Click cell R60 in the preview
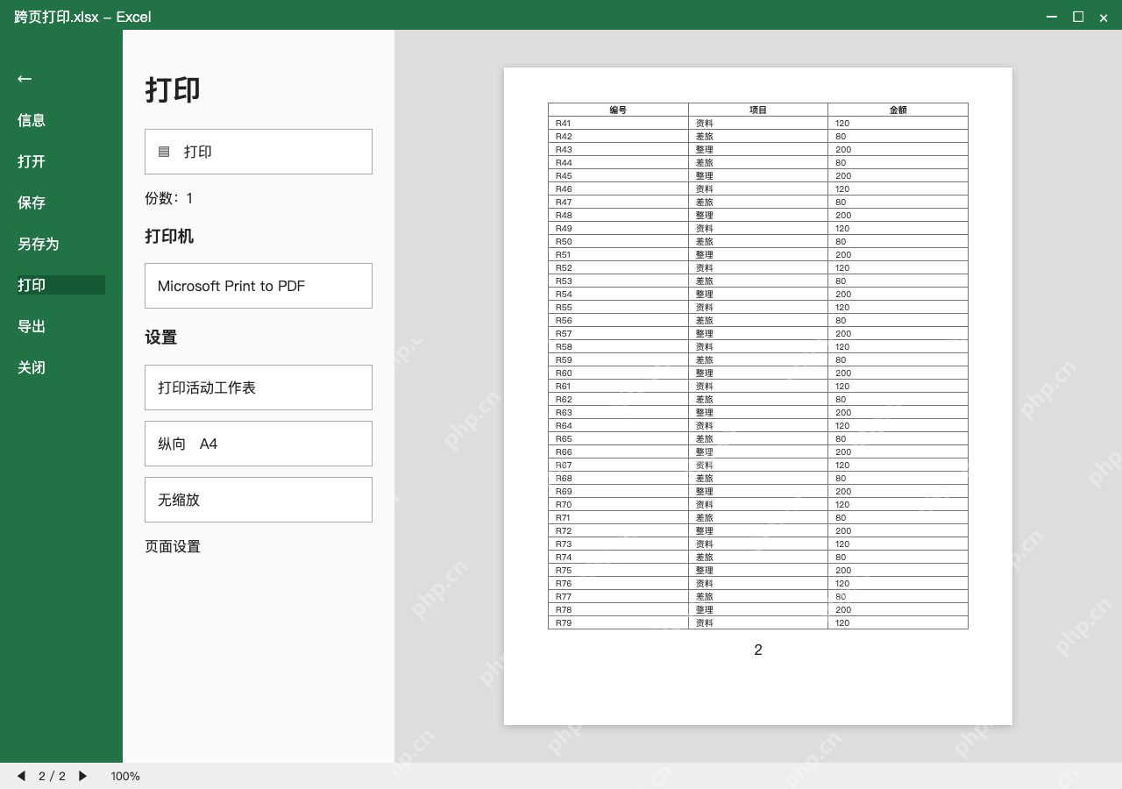The height and width of the screenshot is (789, 1122). tap(618, 373)
